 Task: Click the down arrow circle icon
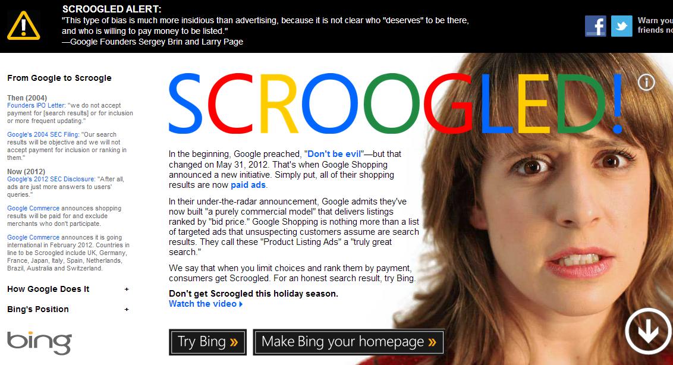648,331
